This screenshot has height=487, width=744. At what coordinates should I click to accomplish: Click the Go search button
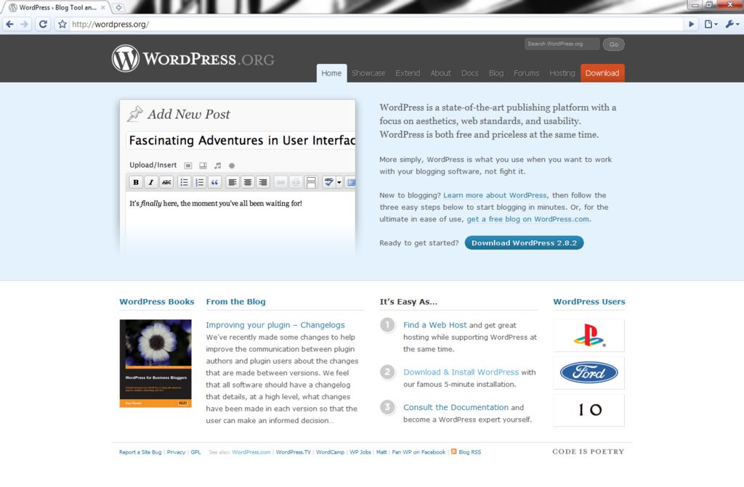[613, 44]
